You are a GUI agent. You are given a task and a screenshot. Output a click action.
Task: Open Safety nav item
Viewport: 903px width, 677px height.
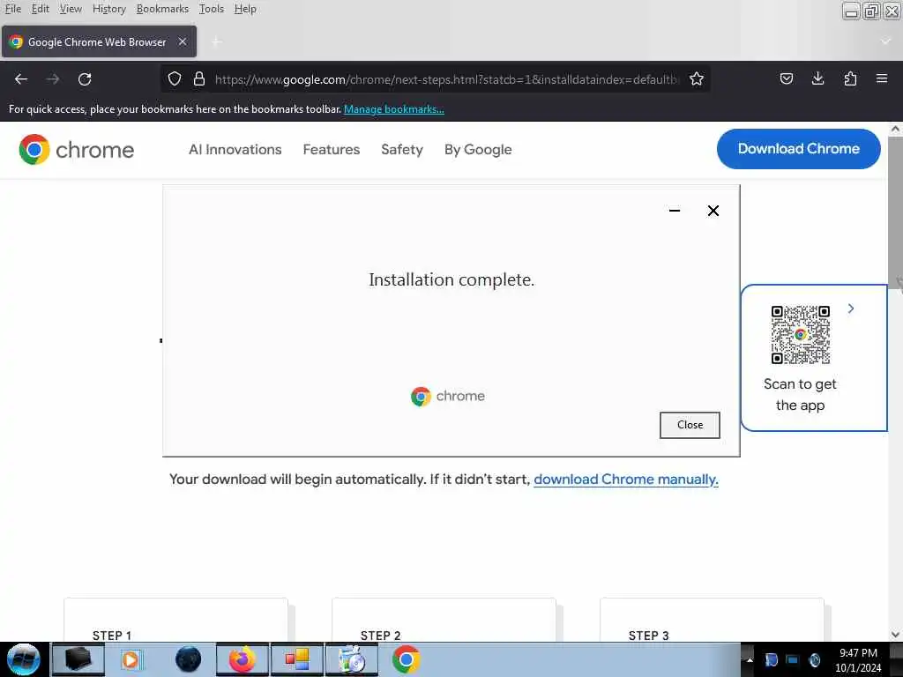(x=402, y=150)
